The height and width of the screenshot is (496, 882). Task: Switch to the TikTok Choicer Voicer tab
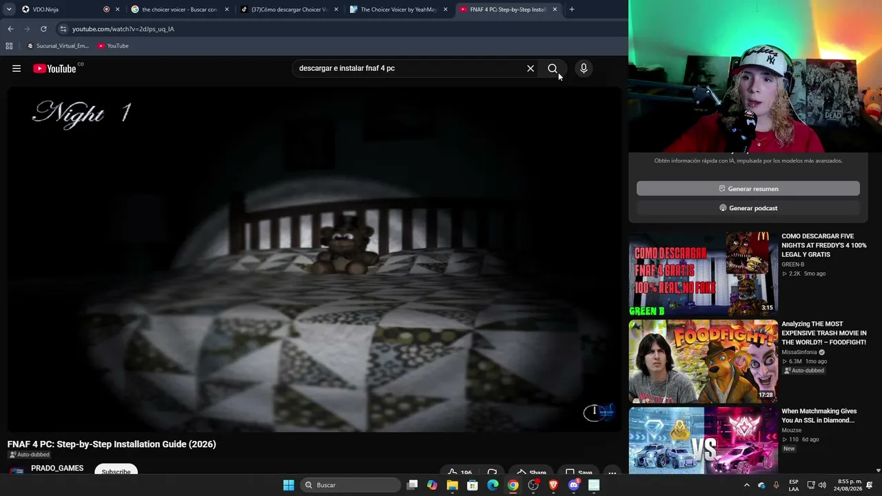pos(289,10)
